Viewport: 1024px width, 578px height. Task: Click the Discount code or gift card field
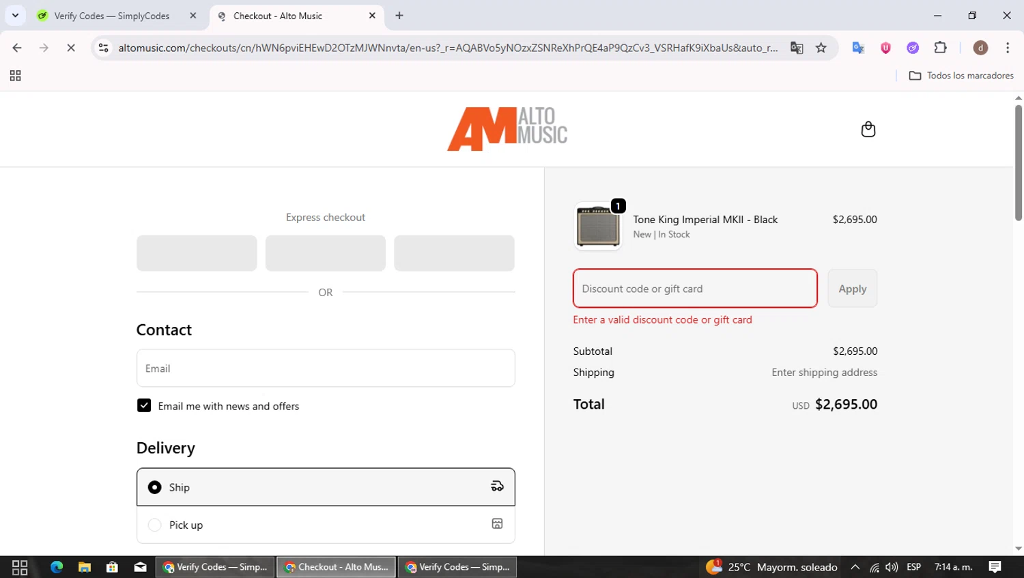click(x=695, y=288)
